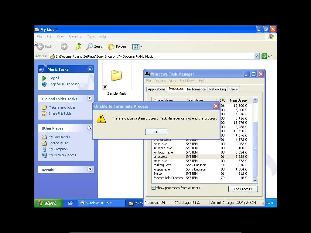
Task: Open Task Manager's Help menu
Action: click(202, 81)
